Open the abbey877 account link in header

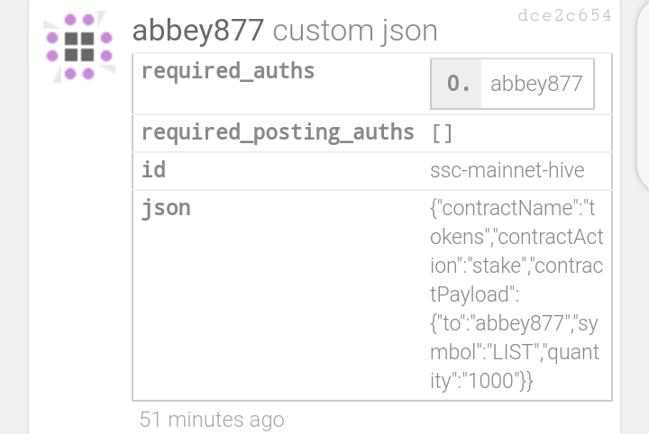(197, 31)
